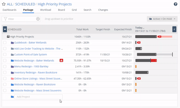Click the High Priority Projects package icon
The width and height of the screenshot is (180, 108).
8,36
